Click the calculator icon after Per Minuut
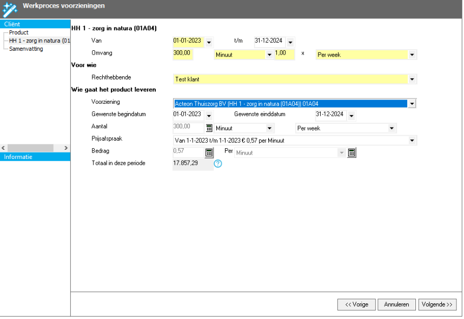 [352, 152]
